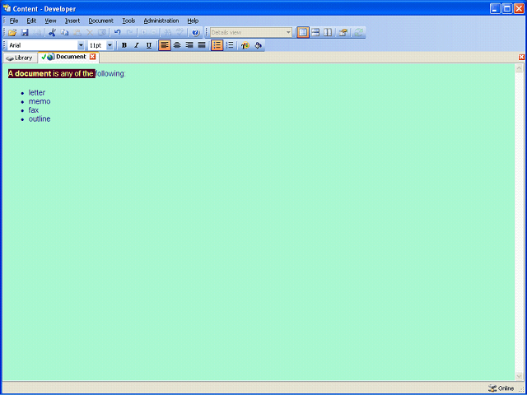Open Help with the question mark icon
The height and width of the screenshot is (395, 527).
(x=196, y=33)
